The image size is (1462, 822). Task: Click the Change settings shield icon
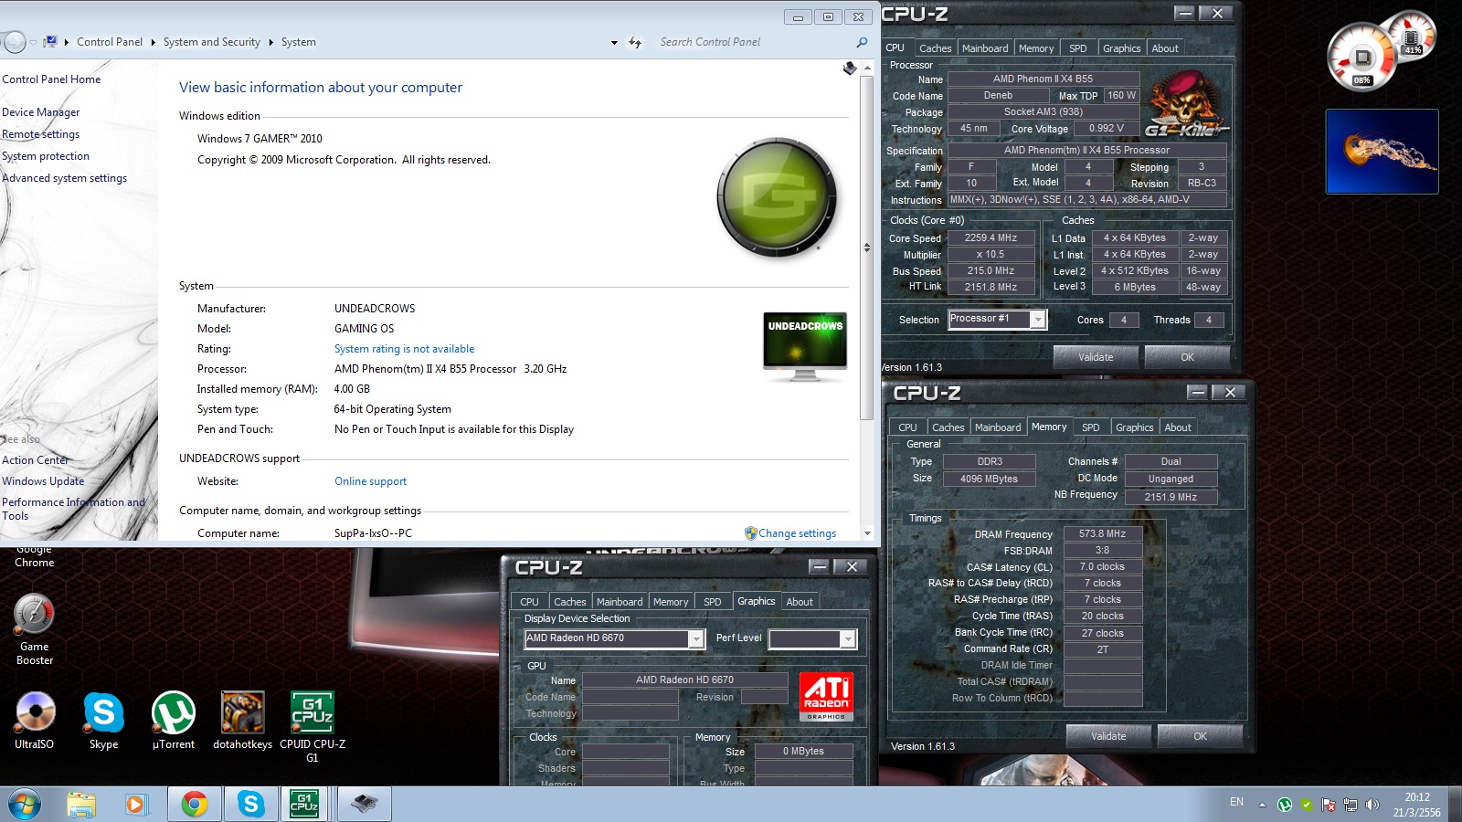click(x=750, y=533)
